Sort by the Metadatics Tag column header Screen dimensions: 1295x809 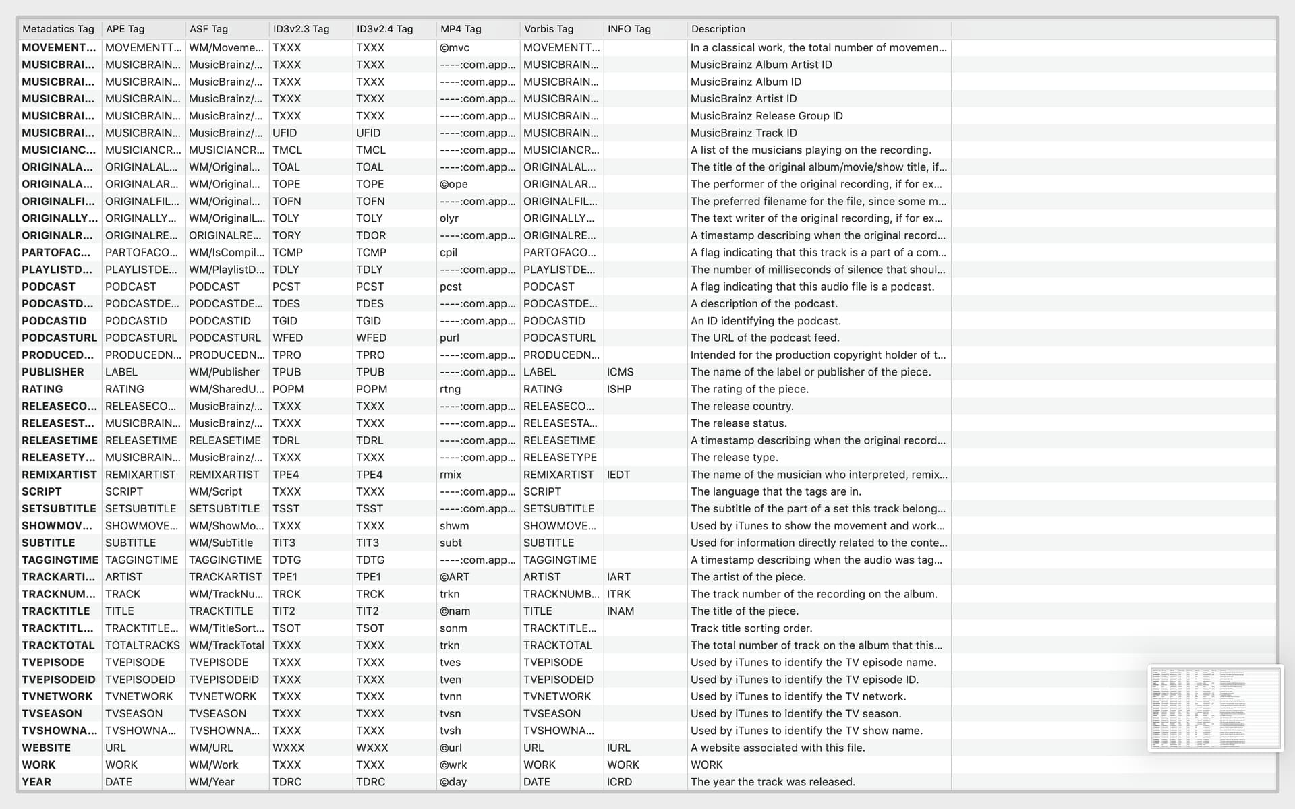coord(59,29)
